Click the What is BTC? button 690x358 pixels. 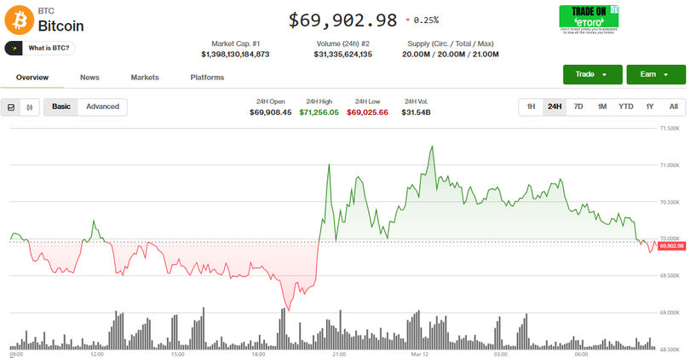tap(44, 48)
